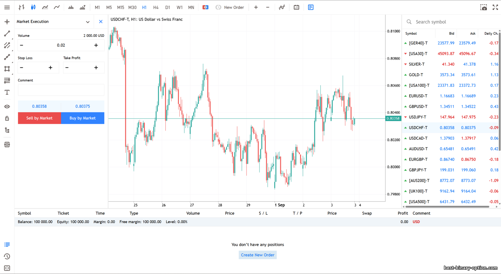Viewport: 501px width, 274px height.
Task: Toggle drawn objects visibility eye icon
Action: [7, 107]
